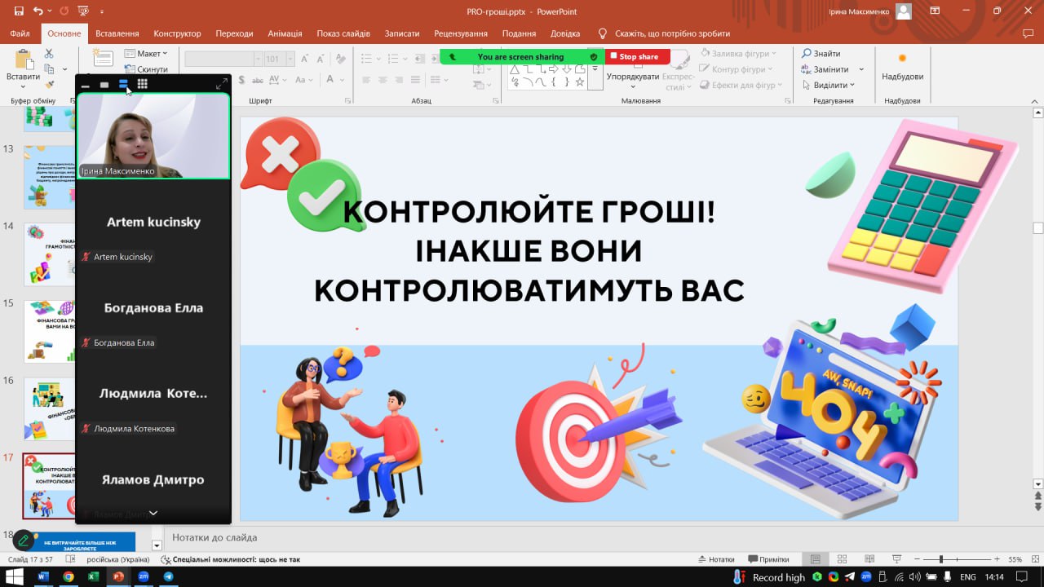This screenshot has height=587, width=1044.
Task: Click the Cut scissors icon
Action: click(x=49, y=54)
